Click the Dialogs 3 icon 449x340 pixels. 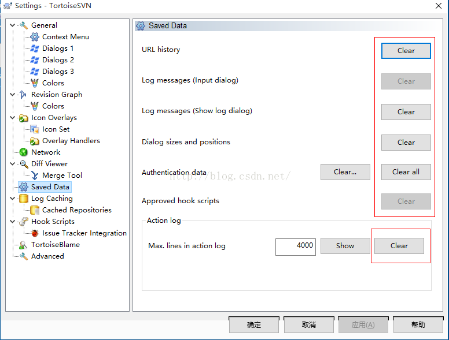35,72
